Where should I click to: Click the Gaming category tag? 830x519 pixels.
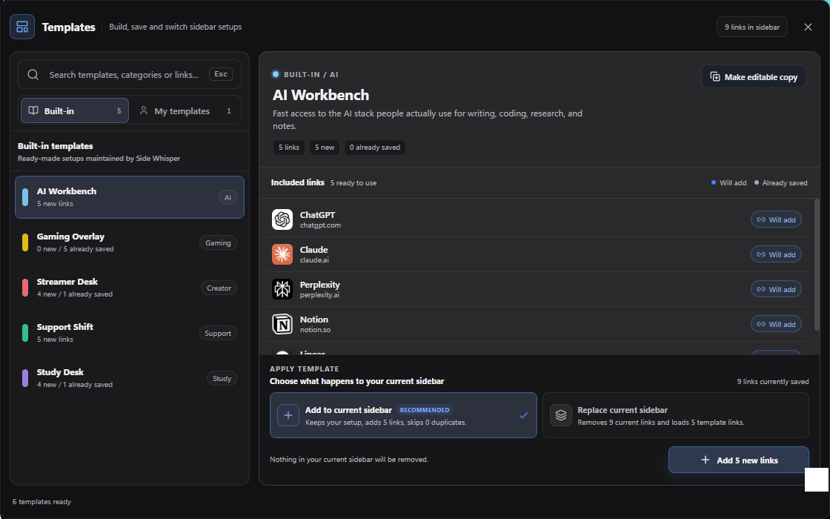(218, 242)
